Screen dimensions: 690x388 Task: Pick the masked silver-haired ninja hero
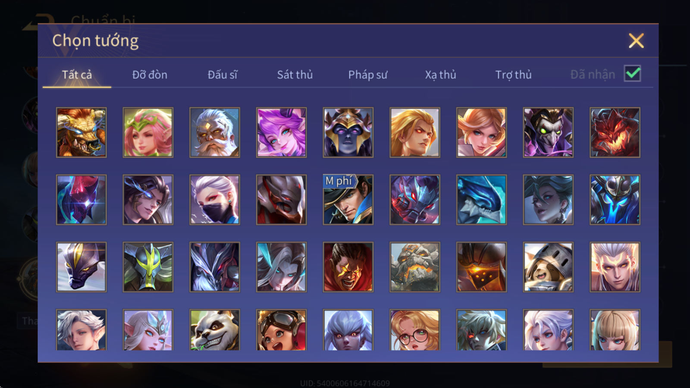point(214,200)
